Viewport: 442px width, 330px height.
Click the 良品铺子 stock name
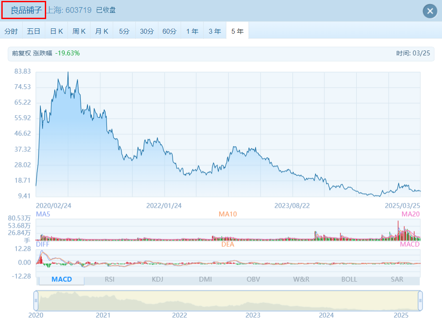point(26,10)
